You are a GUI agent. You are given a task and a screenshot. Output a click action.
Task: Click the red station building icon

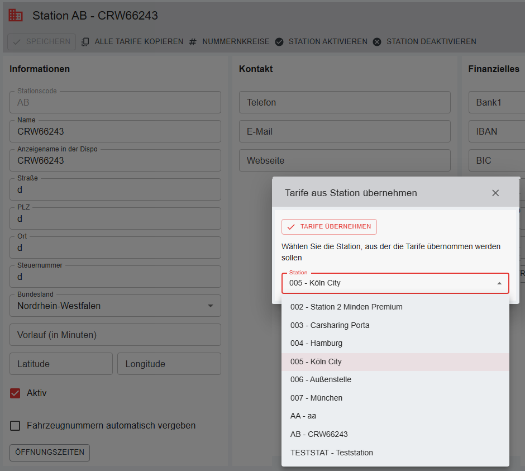(16, 16)
